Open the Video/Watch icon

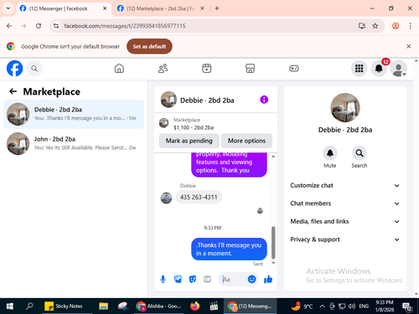tap(207, 69)
